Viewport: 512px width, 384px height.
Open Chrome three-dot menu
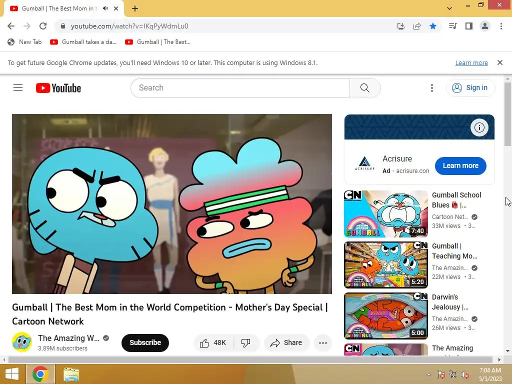pos(501,26)
